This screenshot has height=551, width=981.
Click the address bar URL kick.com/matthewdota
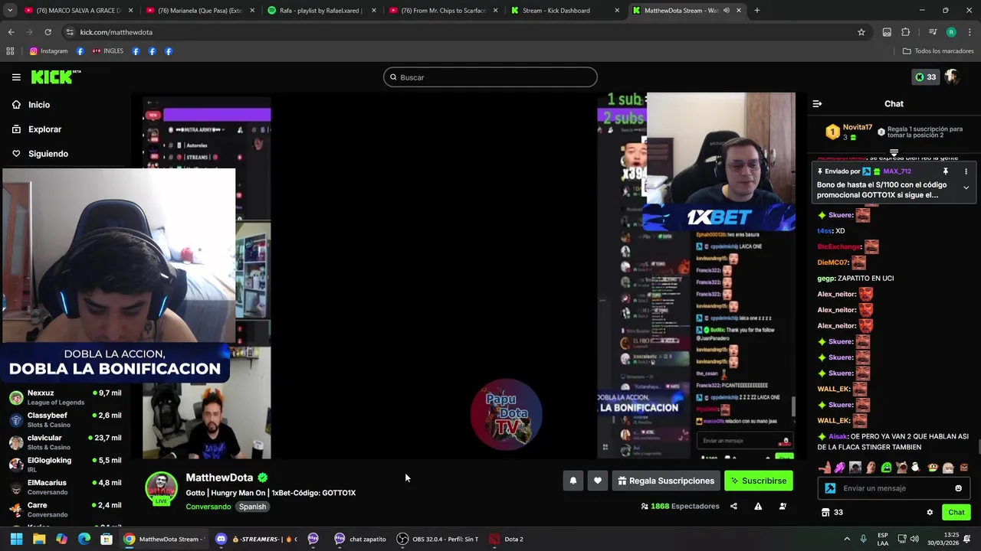click(x=116, y=32)
